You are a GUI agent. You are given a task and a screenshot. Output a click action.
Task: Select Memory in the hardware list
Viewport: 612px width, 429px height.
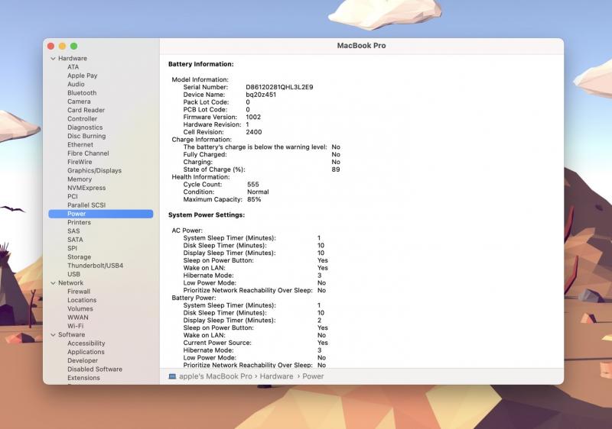[x=80, y=179]
